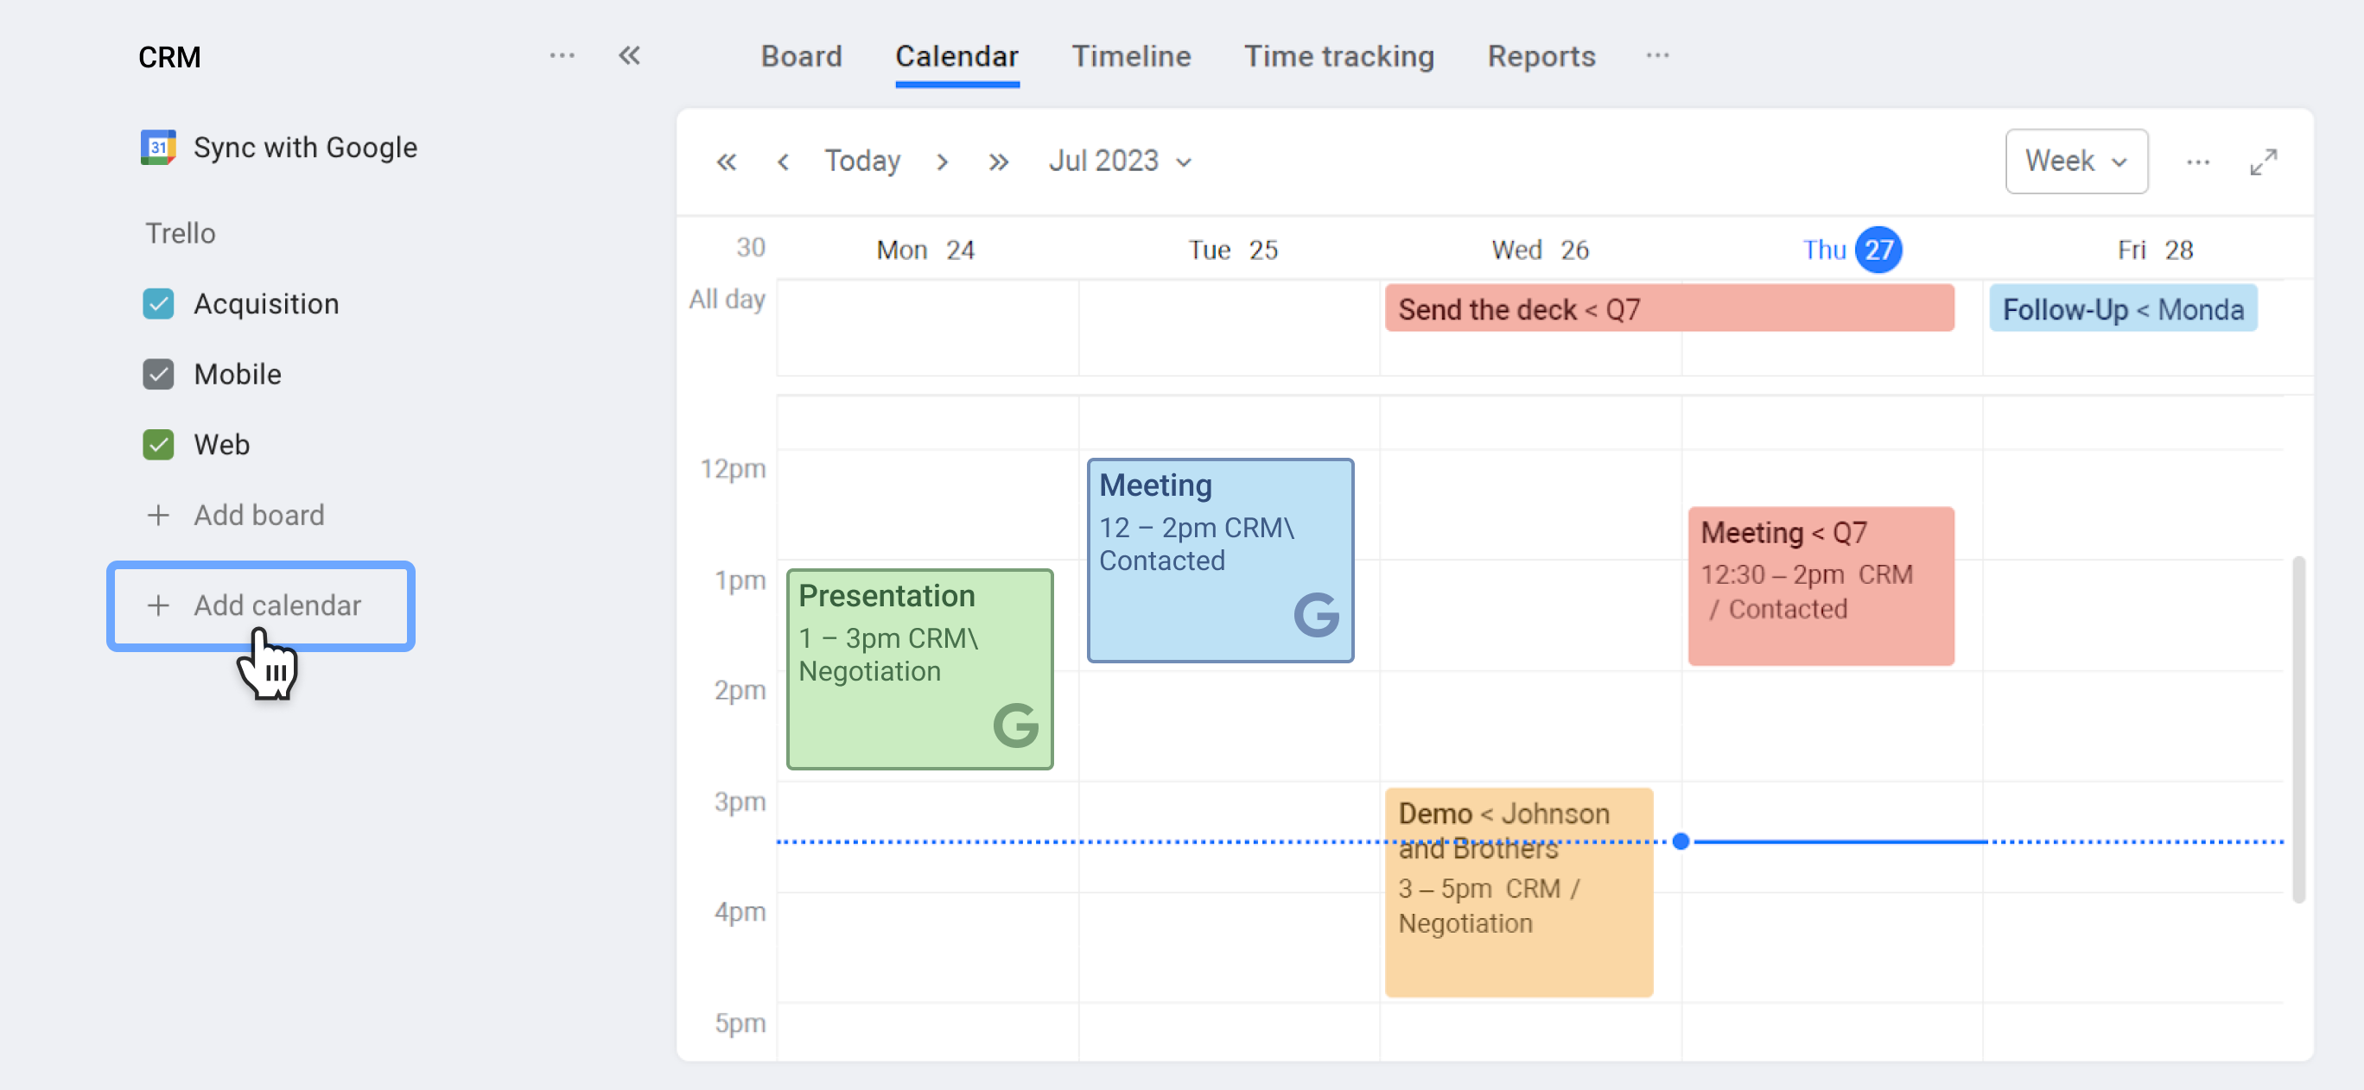Image resolution: width=2364 pixels, height=1090 pixels.
Task: Go to the previous week arrow
Action: (783, 162)
